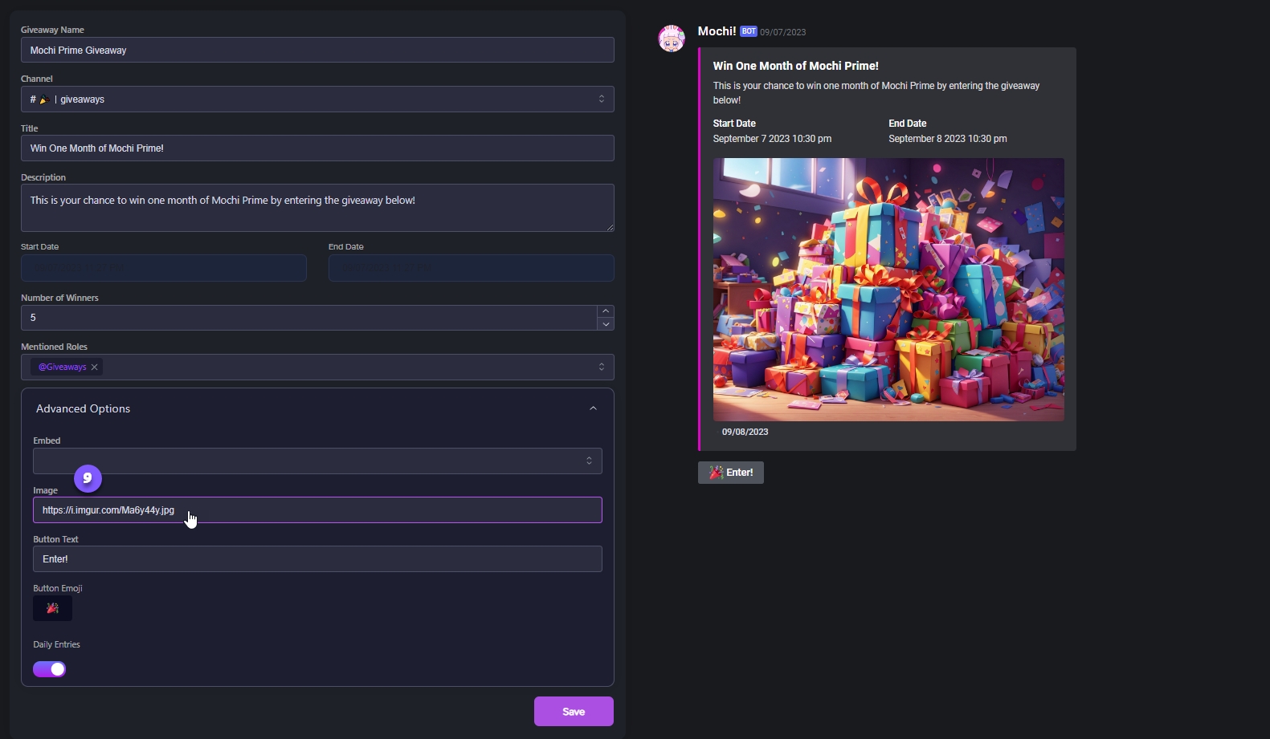Click the embed title Win One Month of Mochi Prime!
This screenshot has height=739, width=1270.
pos(796,66)
